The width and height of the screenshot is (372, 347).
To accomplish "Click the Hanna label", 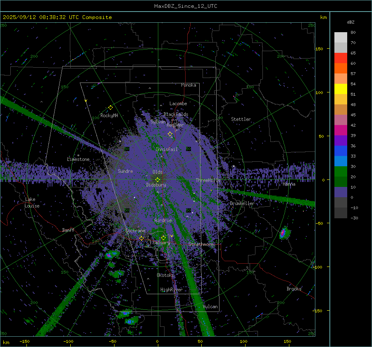I will [289, 184].
